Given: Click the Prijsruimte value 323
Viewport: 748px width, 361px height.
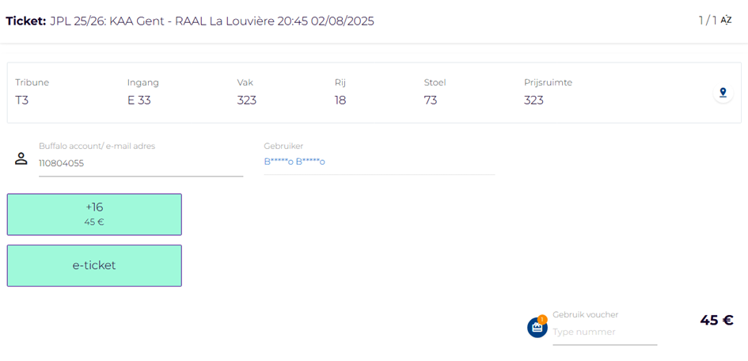Looking at the screenshot, I should coord(533,101).
